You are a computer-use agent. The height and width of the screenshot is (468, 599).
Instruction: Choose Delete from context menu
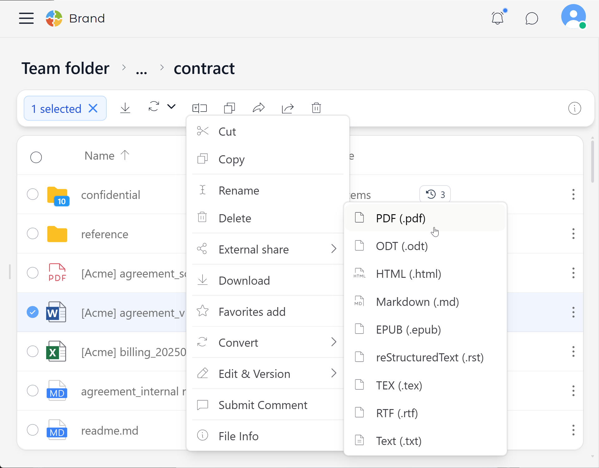click(268, 218)
